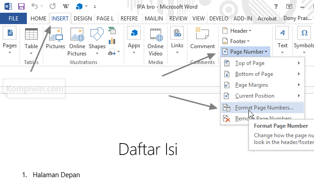Image resolution: width=314 pixels, height=179 pixels.
Task: Open the Links dropdown
Action: (x=177, y=40)
